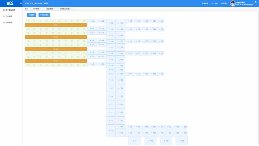The height and width of the screenshot is (146, 259).
Task: Click the last rack cell in the bottom green row
Action: pos(84,65)
